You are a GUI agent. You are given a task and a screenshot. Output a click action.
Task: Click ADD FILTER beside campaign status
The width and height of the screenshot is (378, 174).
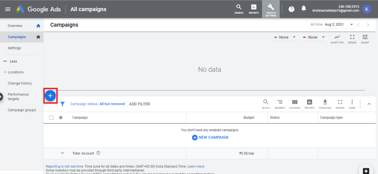click(139, 104)
